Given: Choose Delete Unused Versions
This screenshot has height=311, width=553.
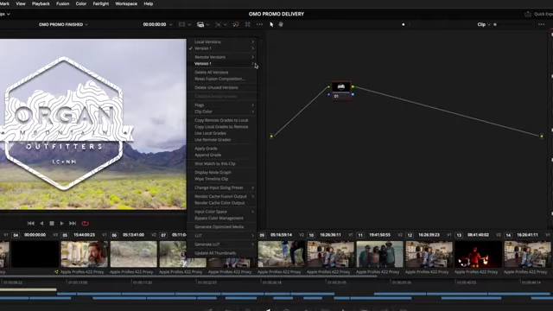Looking at the screenshot, I should (222, 88).
